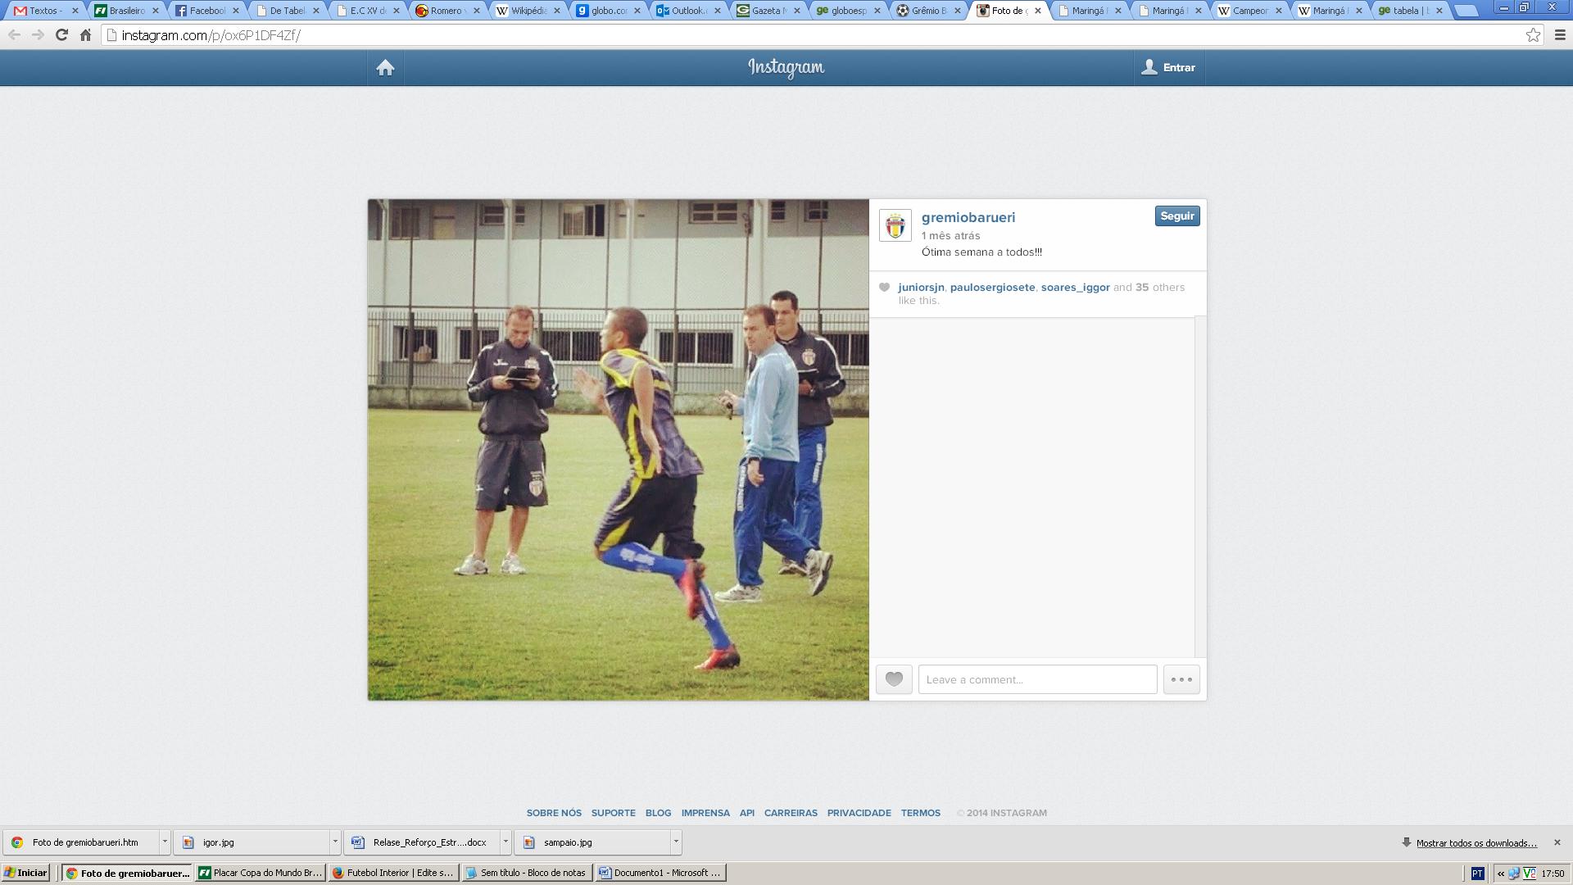Open the Chrome menu hamburger icon

1560,35
